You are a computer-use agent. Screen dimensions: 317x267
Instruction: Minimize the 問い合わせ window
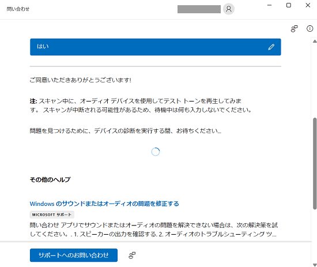(x=269, y=5)
